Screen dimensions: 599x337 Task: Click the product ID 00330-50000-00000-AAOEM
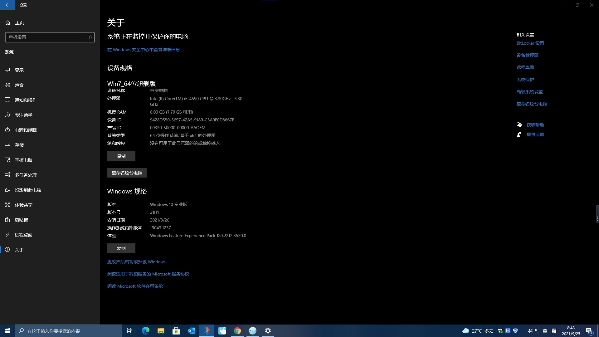click(x=178, y=128)
